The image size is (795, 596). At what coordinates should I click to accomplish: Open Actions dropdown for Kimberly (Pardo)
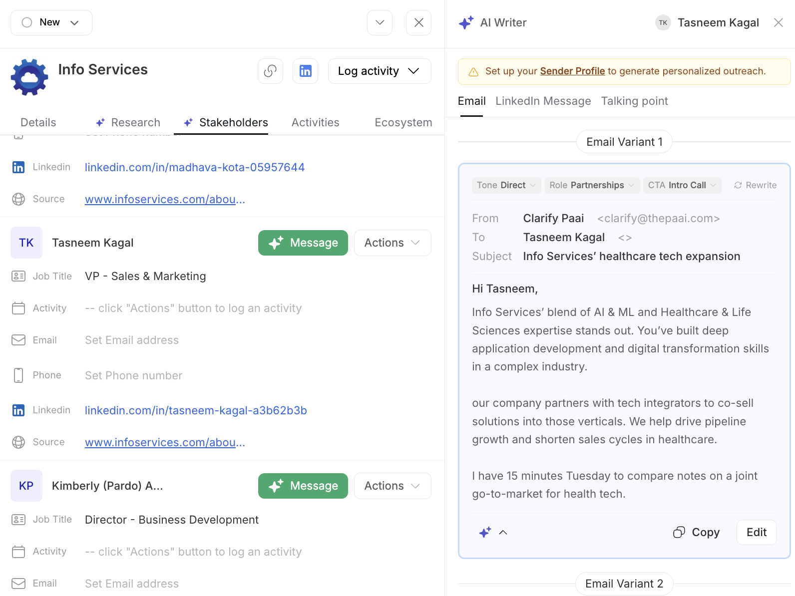(393, 486)
